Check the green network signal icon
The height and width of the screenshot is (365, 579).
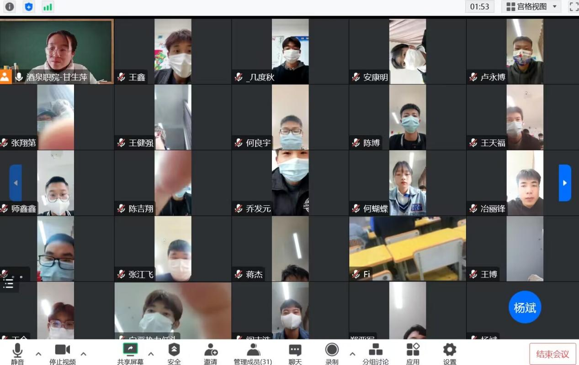pyautogui.click(x=48, y=7)
